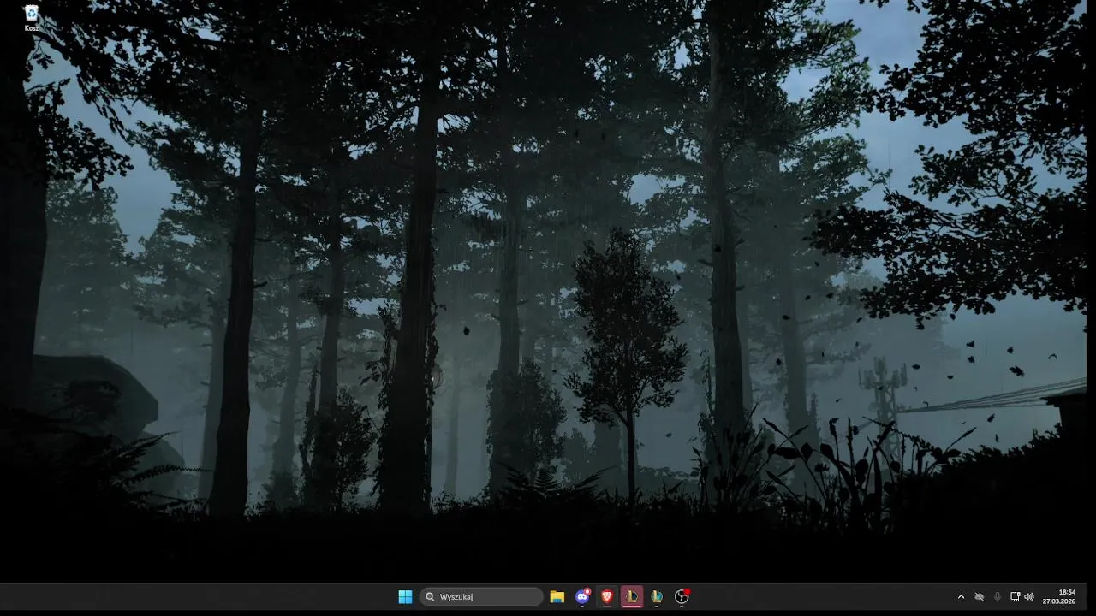Open Discord from the taskbar

[x=582, y=597]
